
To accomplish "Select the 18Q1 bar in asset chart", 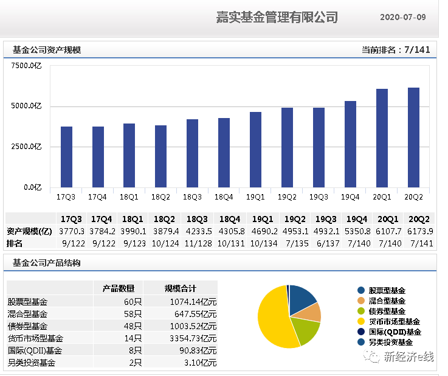I will point(129,155).
